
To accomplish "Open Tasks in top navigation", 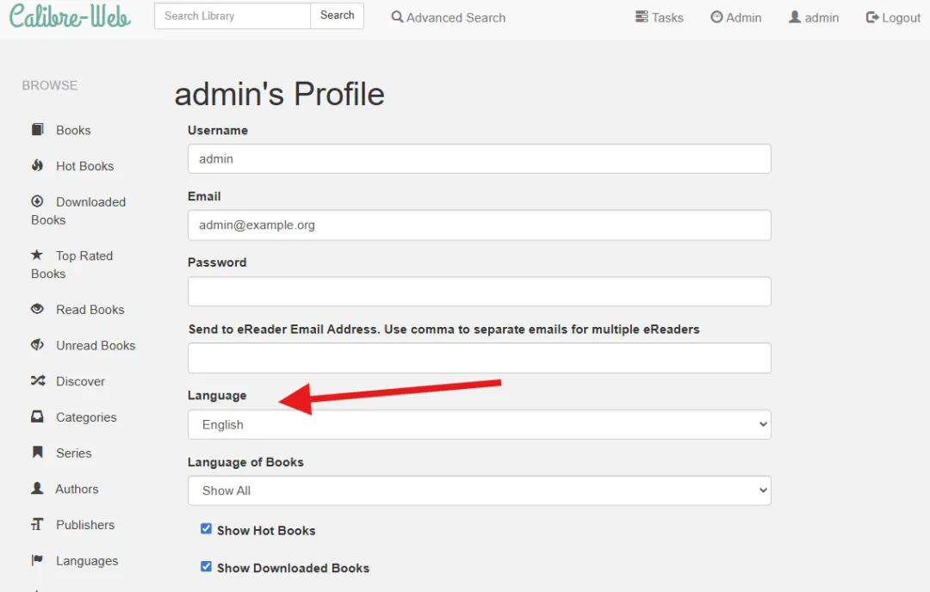I will 659,17.
